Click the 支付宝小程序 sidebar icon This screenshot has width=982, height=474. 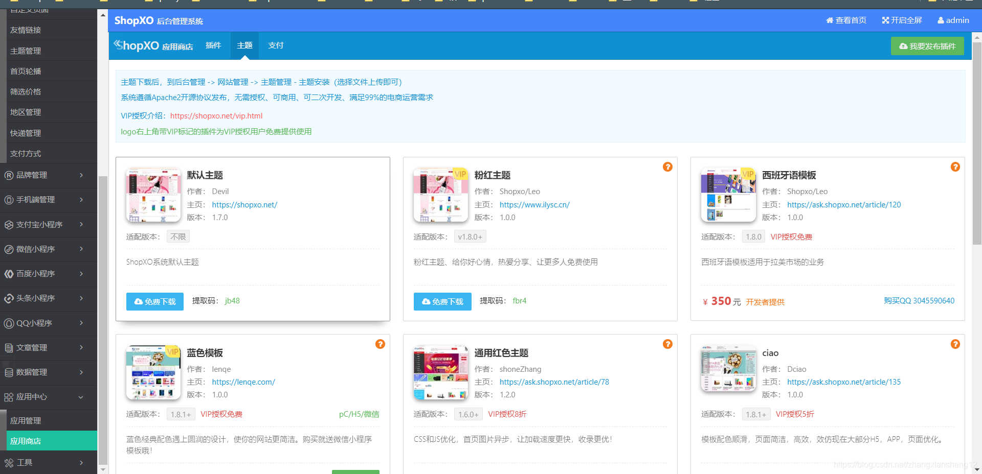coord(9,225)
